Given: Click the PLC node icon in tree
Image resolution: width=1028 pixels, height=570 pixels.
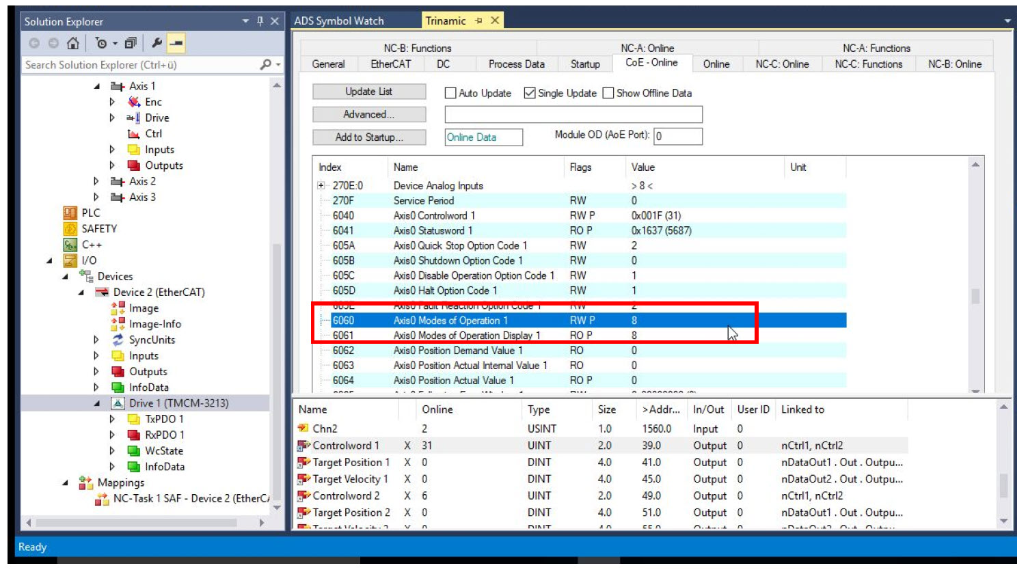Looking at the screenshot, I should (x=70, y=213).
